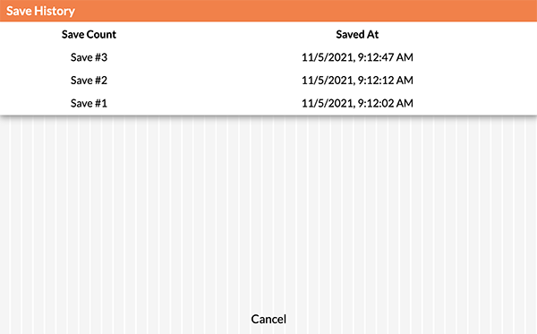Click the #1 number in the list
Viewport: 537px width, 334px height.
coord(101,103)
